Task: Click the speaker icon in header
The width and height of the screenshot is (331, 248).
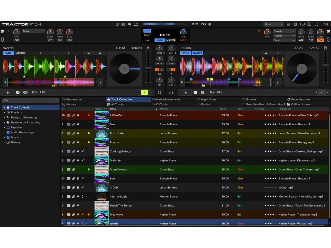Action: pos(129,24)
